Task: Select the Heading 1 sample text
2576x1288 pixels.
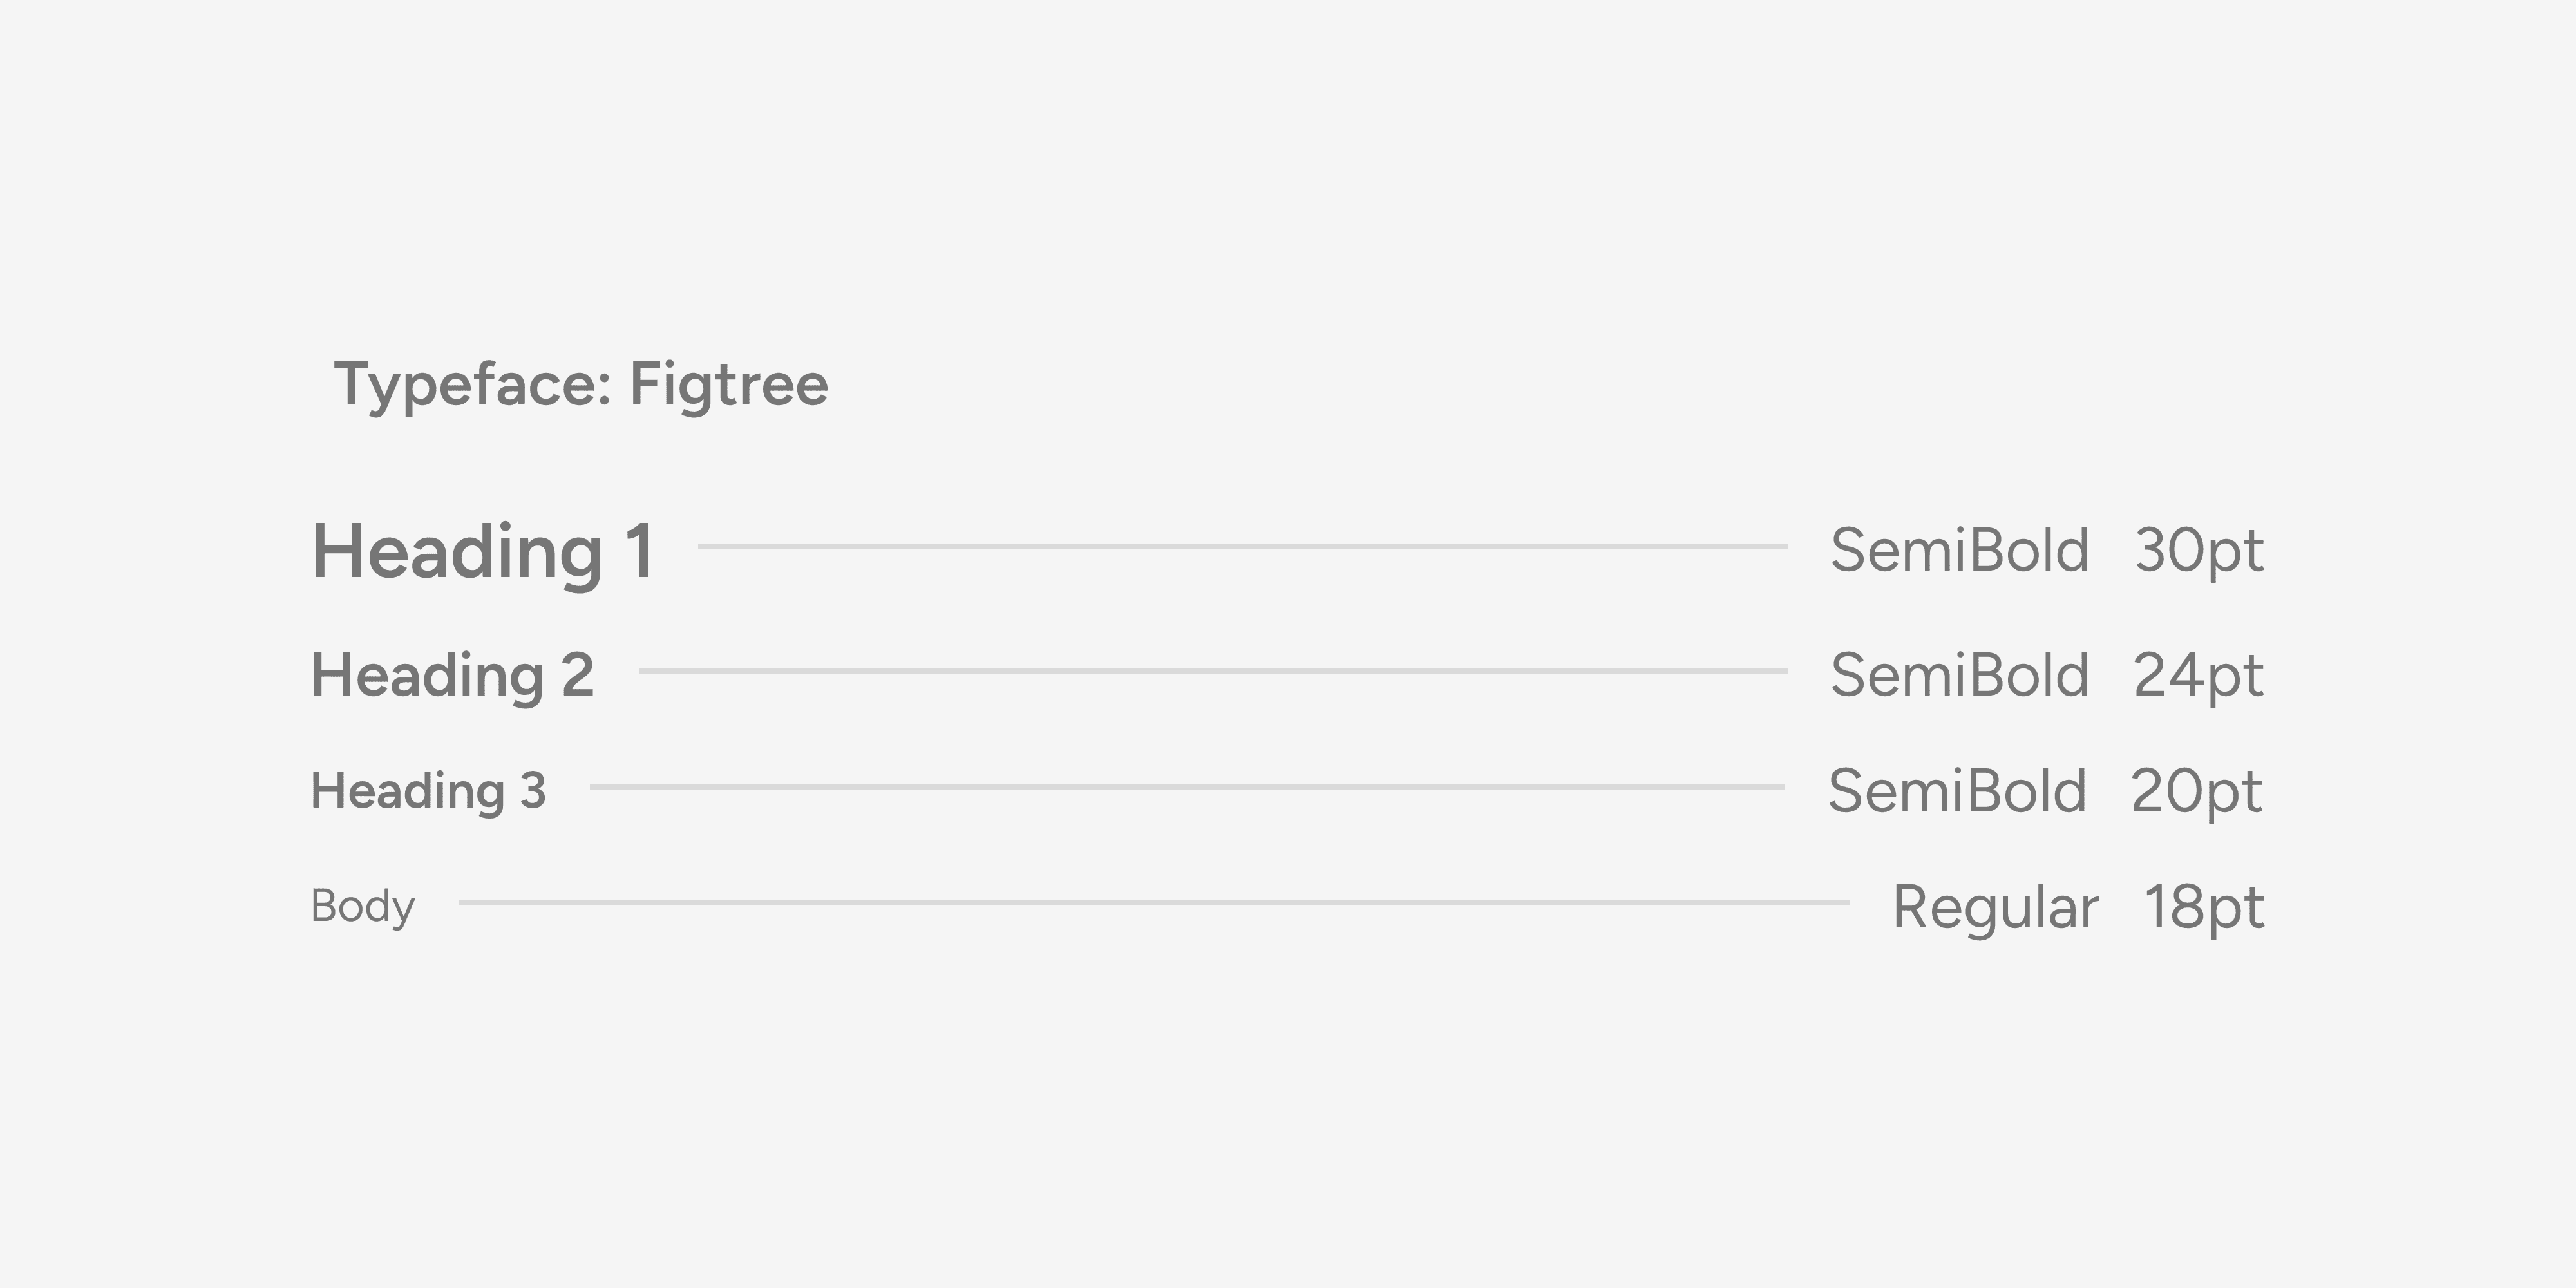Action: (483, 553)
